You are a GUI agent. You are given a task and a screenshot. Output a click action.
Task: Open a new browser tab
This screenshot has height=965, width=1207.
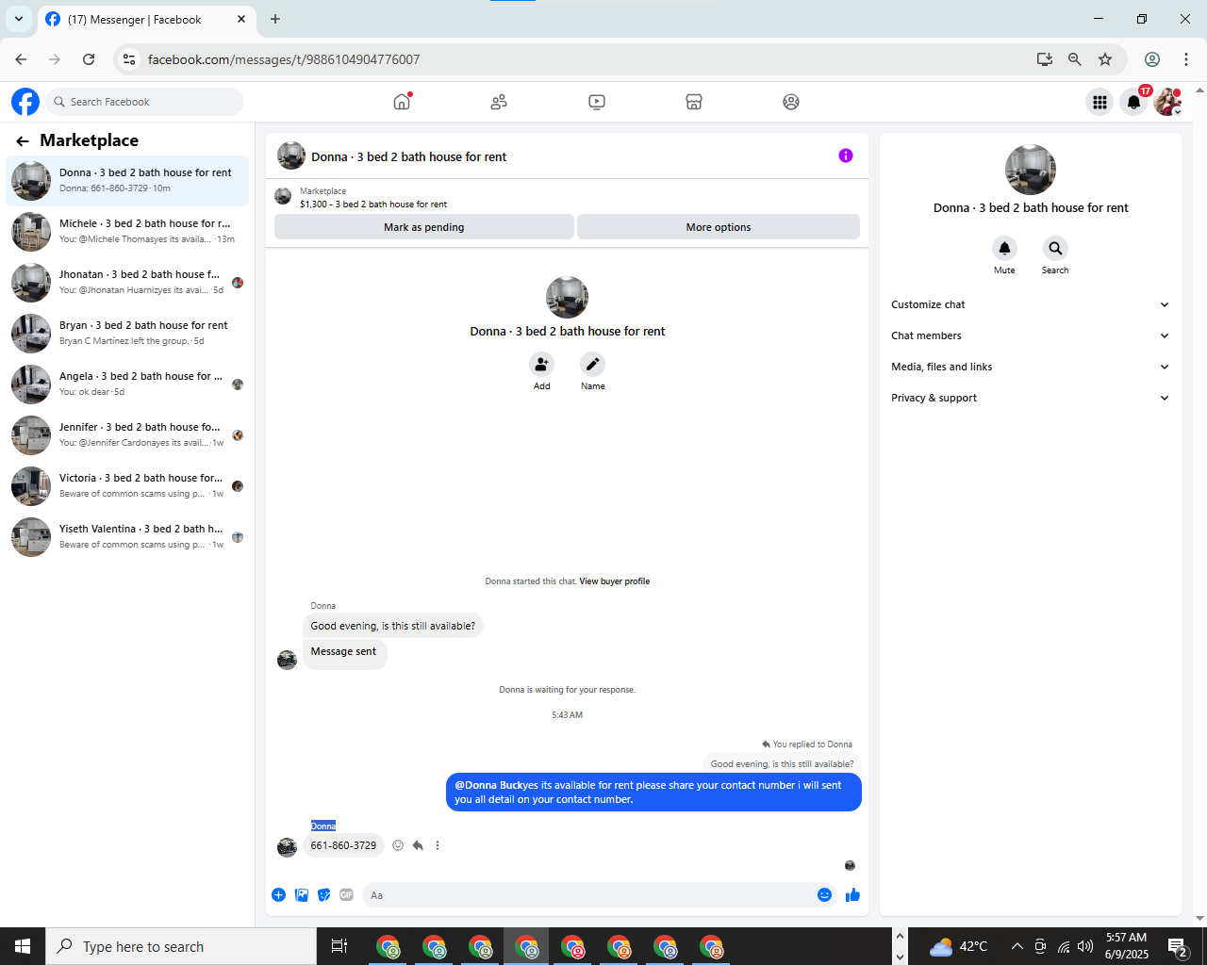[x=275, y=19]
